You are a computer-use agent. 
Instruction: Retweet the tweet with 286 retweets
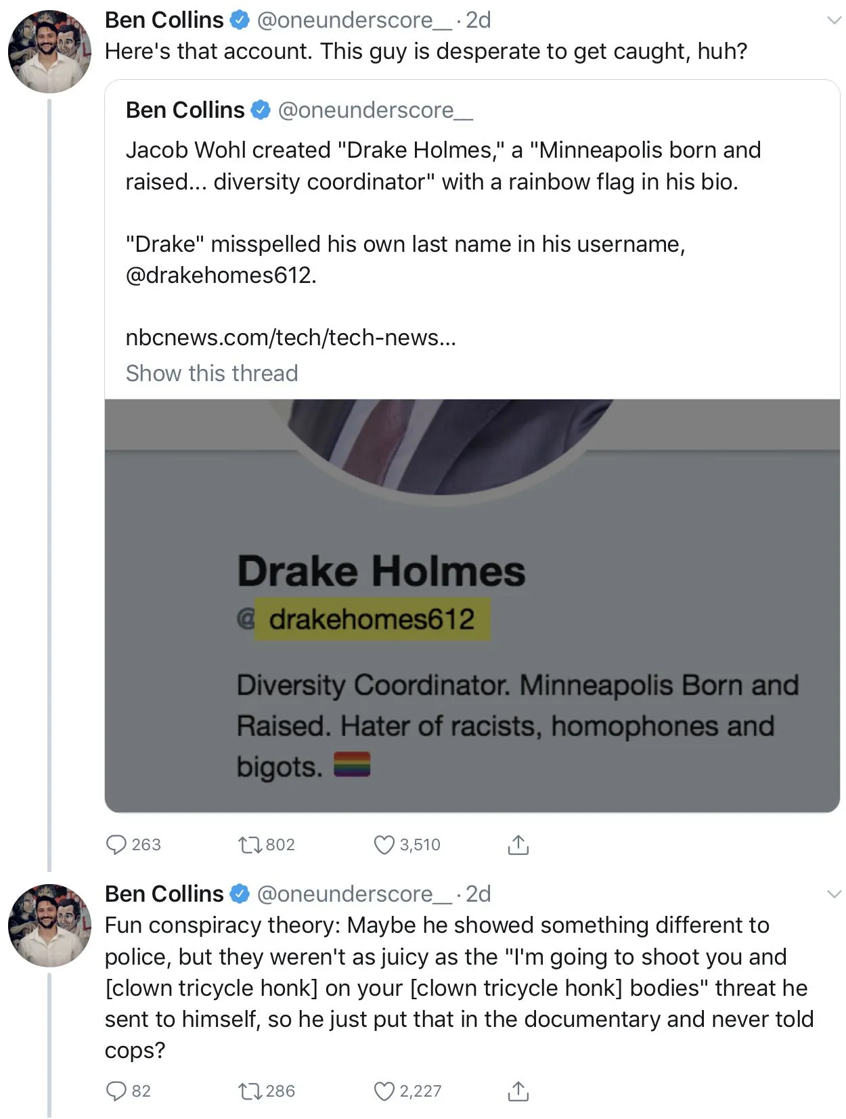coord(249,1091)
